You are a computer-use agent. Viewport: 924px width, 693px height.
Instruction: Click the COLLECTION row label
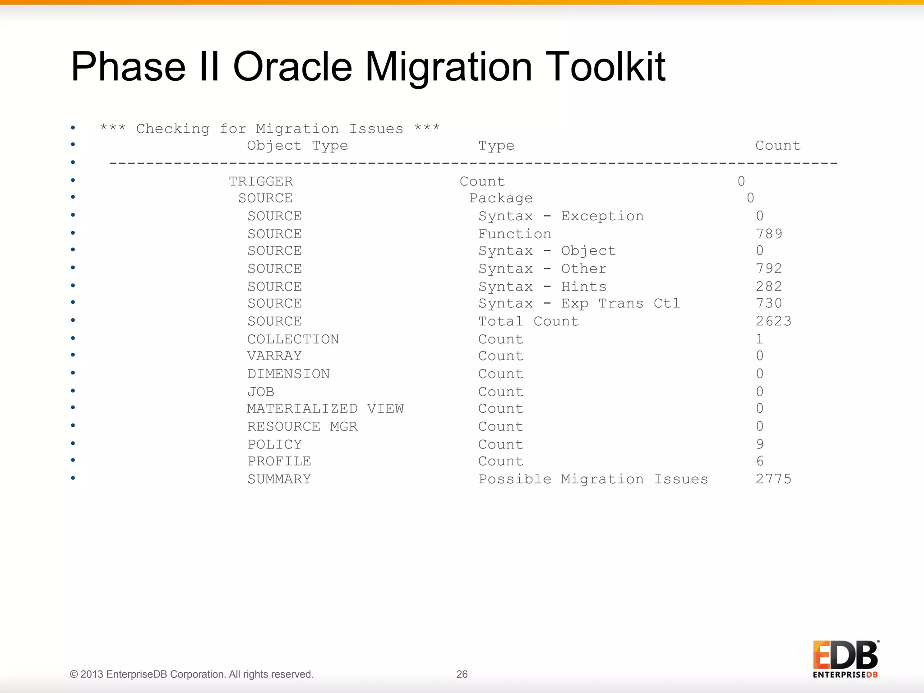[293, 339]
